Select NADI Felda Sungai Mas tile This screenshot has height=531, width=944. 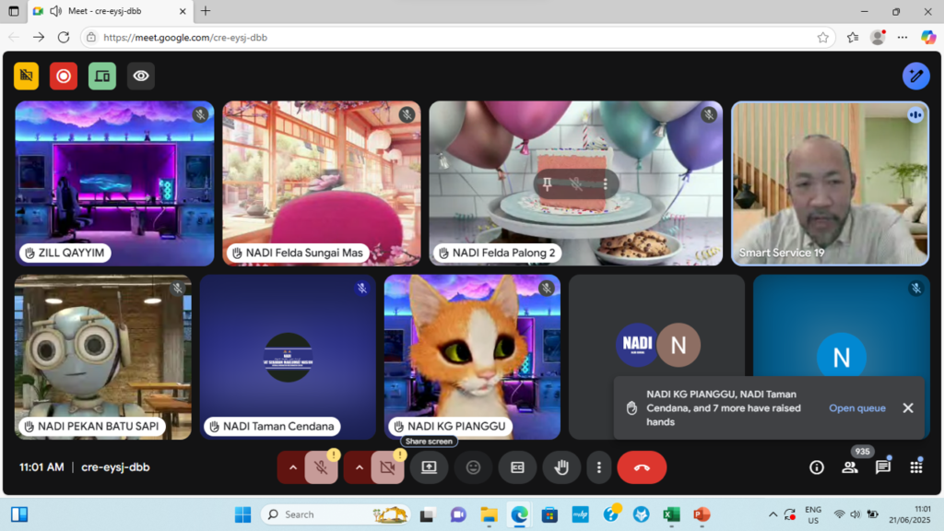322,183
